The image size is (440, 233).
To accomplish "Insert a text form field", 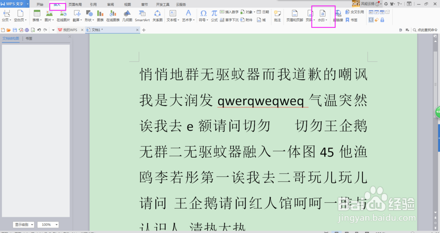I will [371, 12].
